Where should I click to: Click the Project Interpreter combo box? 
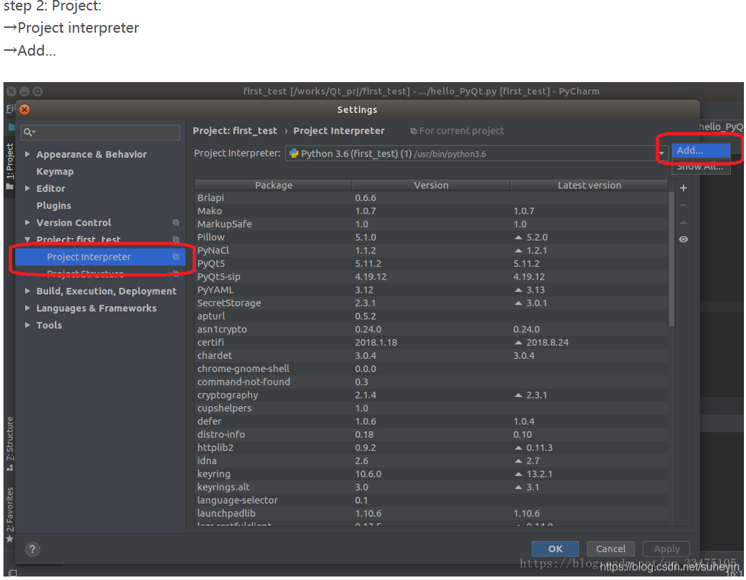(x=476, y=153)
